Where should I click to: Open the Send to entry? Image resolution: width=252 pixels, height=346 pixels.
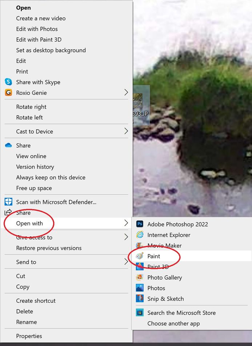(26, 262)
